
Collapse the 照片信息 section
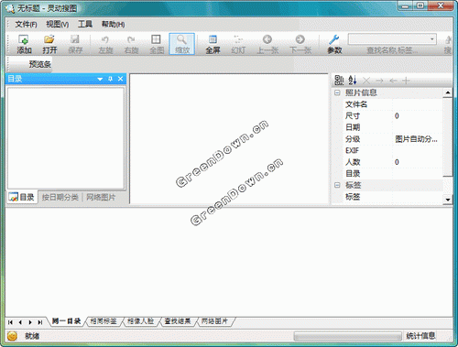[x=337, y=92]
